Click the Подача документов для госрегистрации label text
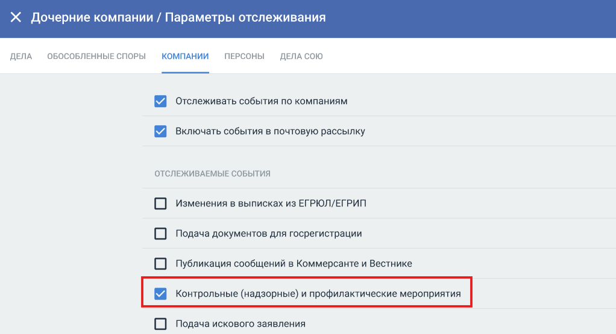616x334 pixels. point(268,233)
